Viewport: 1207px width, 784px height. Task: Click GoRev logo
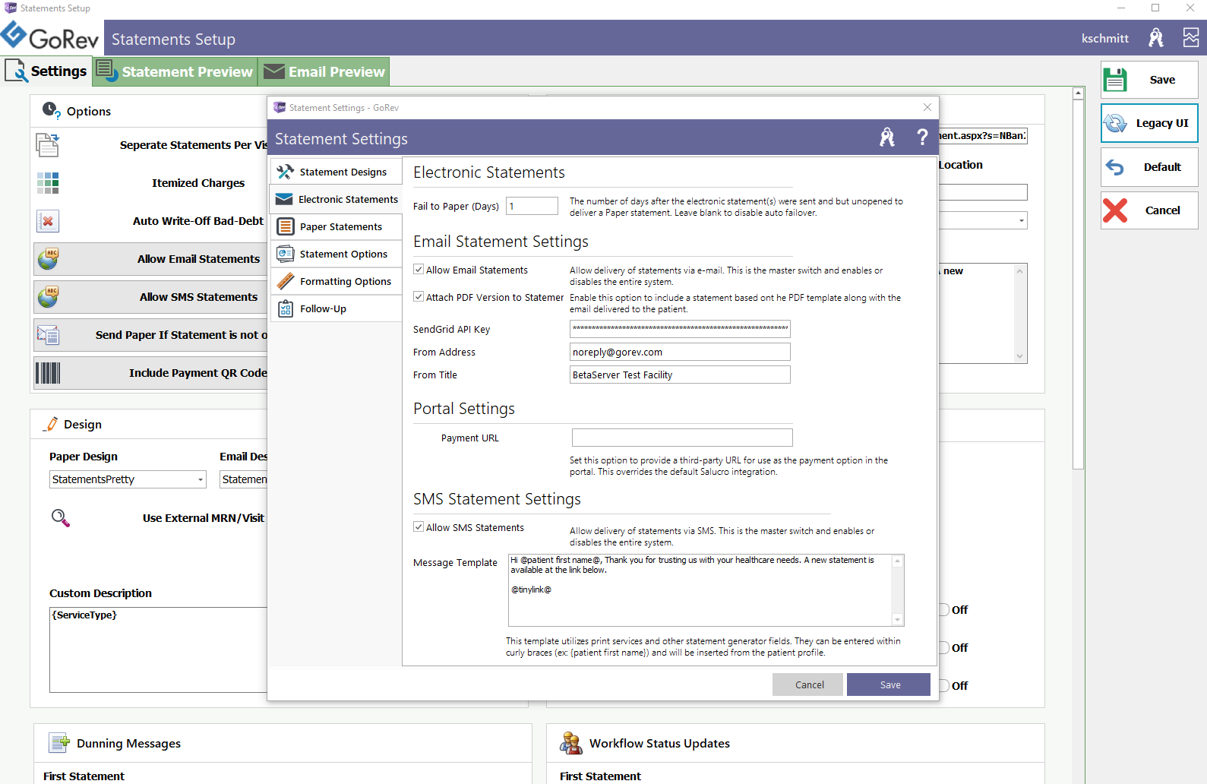(50, 36)
